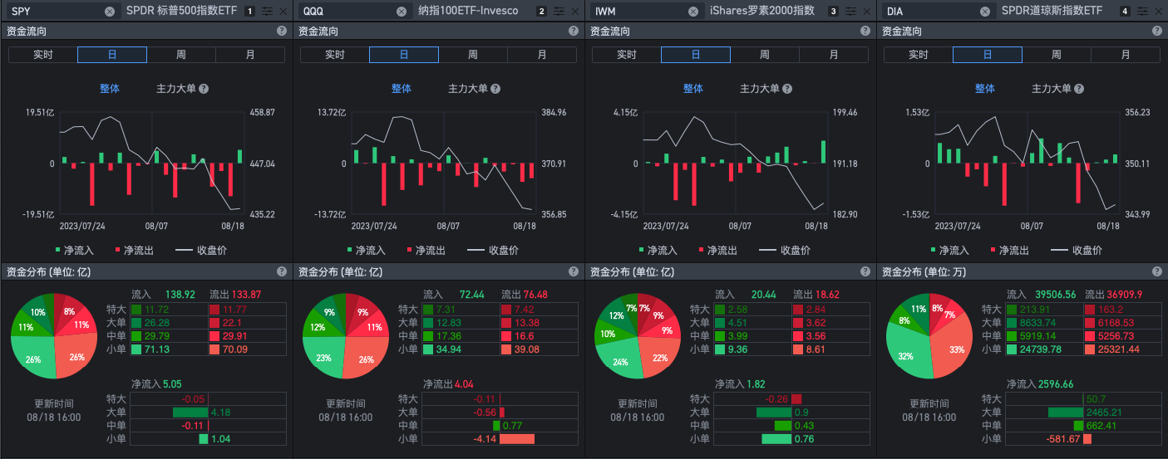The width and height of the screenshot is (1168, 459).
Task: Open help for SPY 资金分布 header
Action: (281, 271)
